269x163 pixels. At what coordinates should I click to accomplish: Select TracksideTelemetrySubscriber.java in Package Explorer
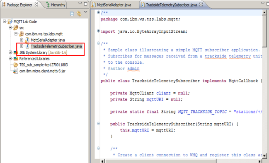(x=56, y=46)
